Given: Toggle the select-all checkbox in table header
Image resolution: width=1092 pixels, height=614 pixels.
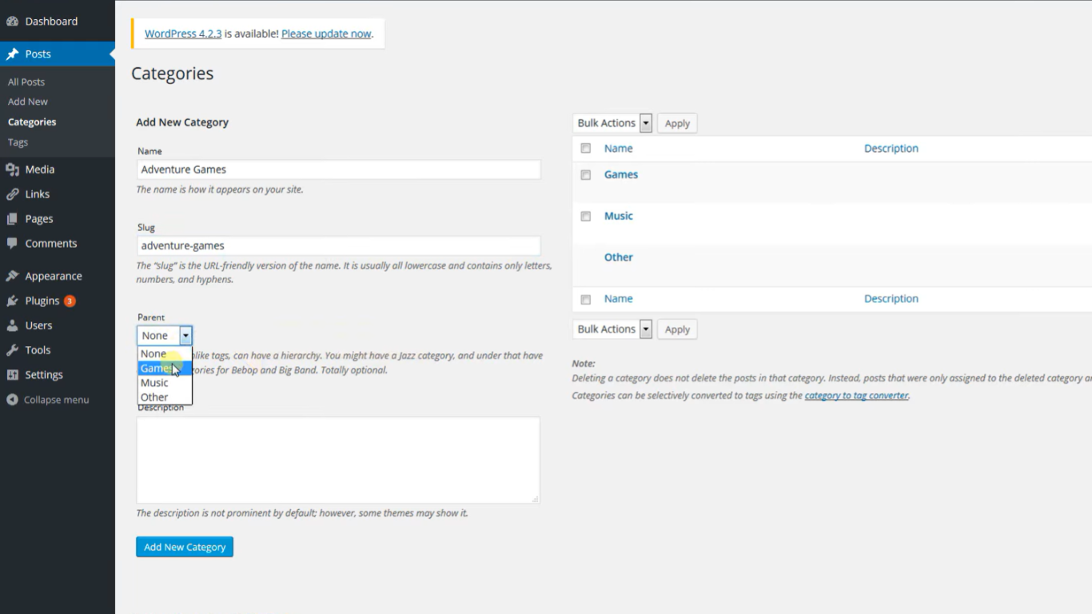Looking at the screenshot, I should (586, 149).
